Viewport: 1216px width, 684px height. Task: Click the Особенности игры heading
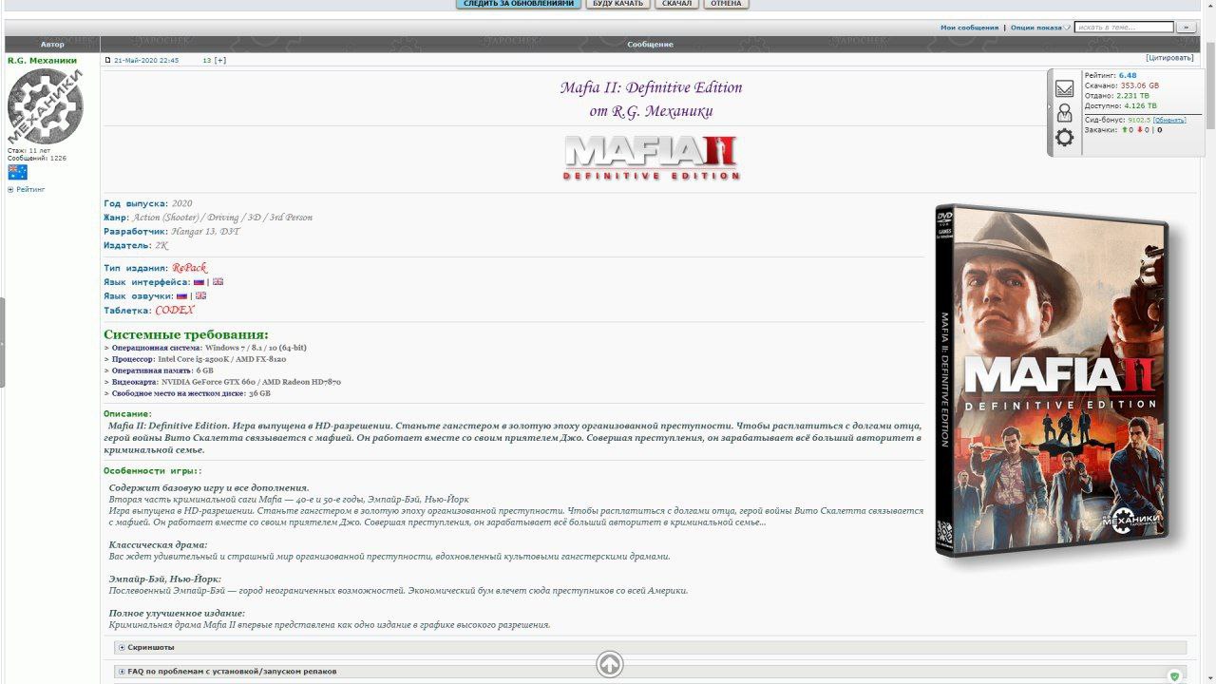pos(152,471)
